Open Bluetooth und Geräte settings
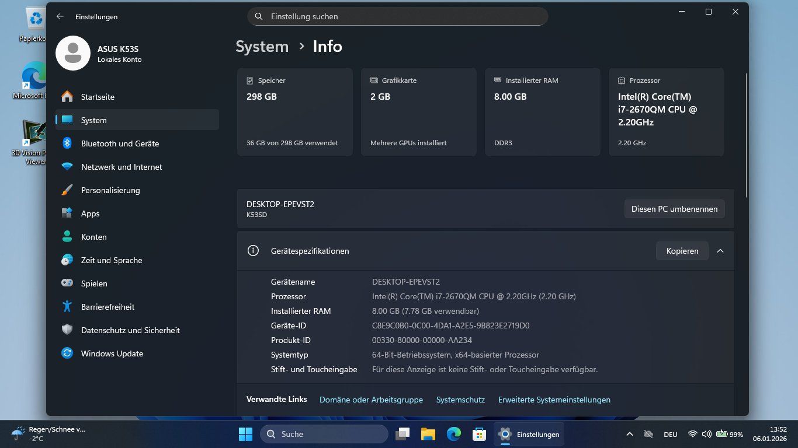 click(137, 143)
